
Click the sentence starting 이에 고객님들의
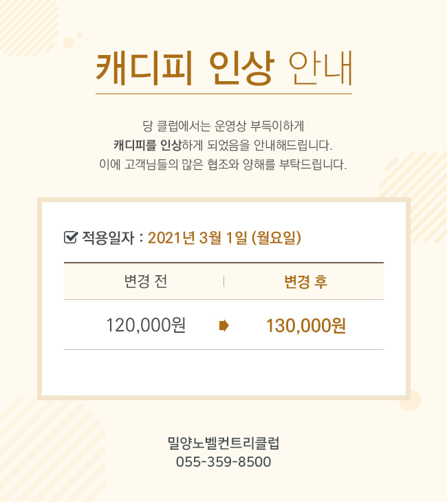(223, 164)
